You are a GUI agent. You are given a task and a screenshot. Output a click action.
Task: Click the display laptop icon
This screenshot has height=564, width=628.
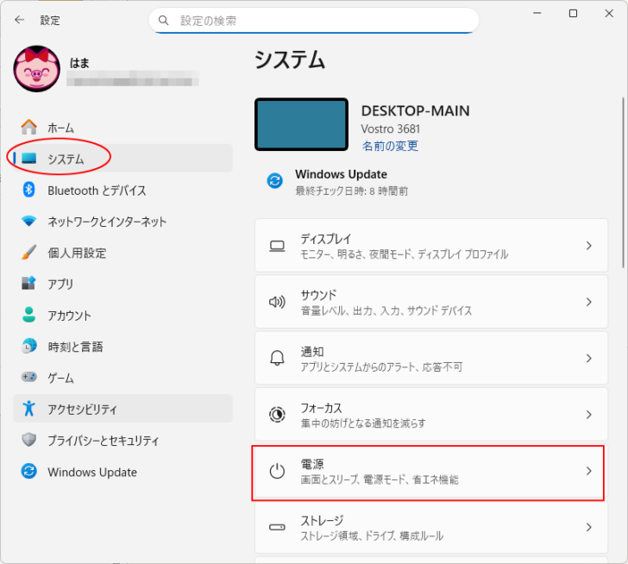pos(277,246)
